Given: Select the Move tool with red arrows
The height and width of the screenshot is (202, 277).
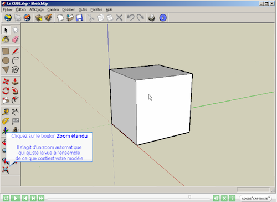Looking at the screenshot, I should tap(6, 82).
